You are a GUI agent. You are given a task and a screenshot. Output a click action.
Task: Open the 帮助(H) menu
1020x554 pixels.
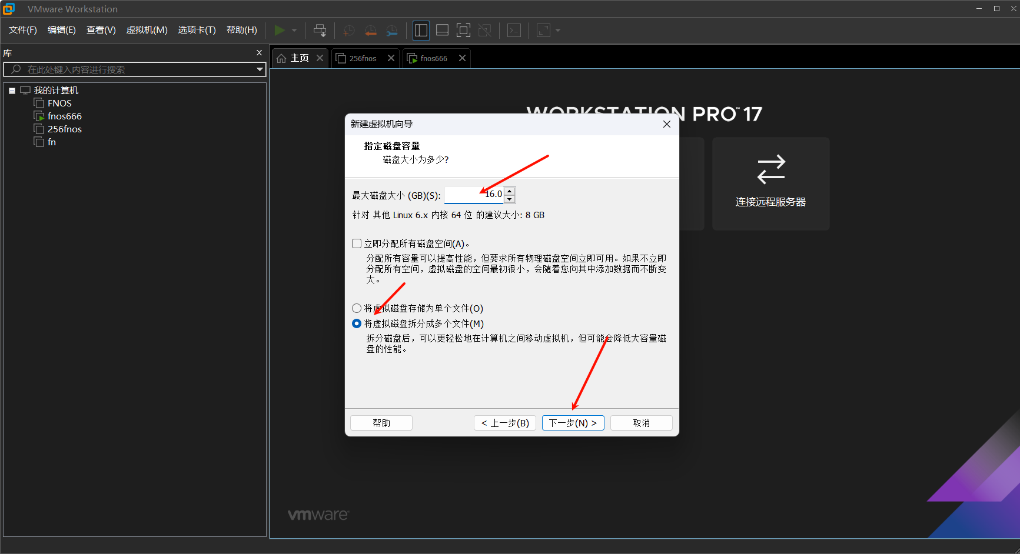click(242, 30)
